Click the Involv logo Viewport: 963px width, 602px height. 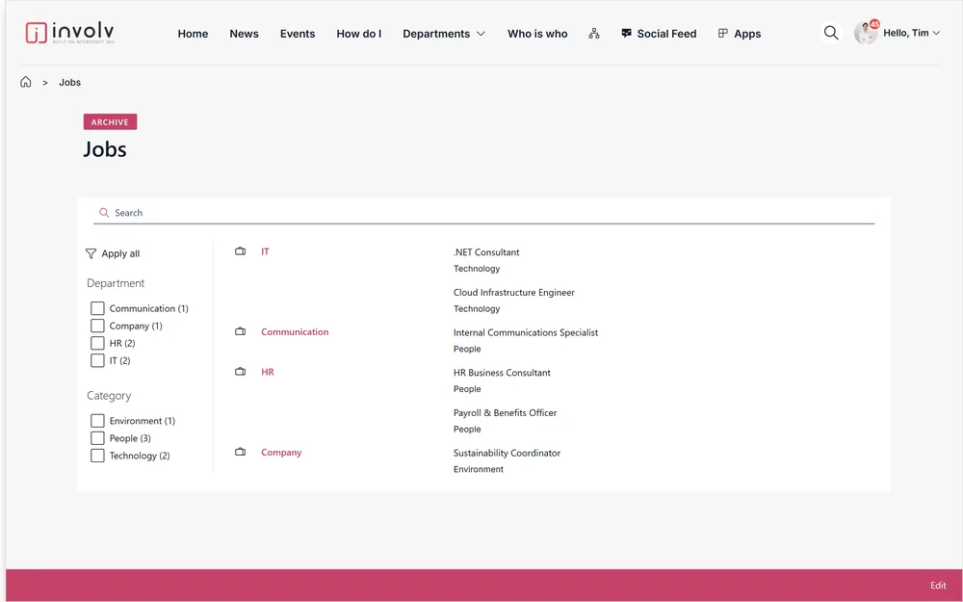[x=69, y=33]
